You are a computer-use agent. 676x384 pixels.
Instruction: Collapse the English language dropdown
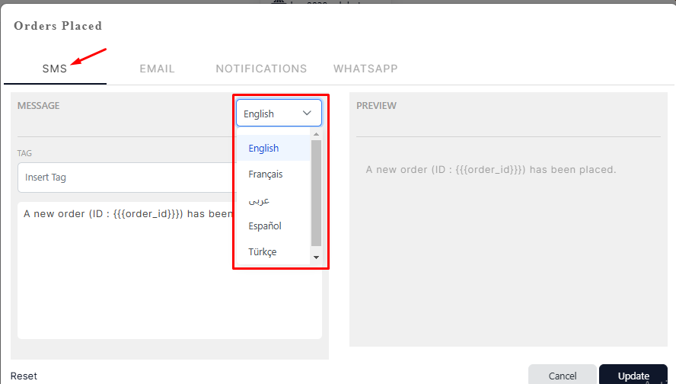click(x=279, y=113)
